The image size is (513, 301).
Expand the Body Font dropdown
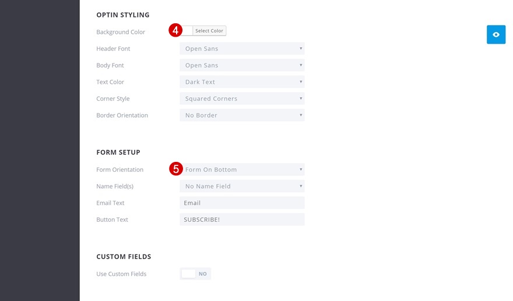(242, 66)
